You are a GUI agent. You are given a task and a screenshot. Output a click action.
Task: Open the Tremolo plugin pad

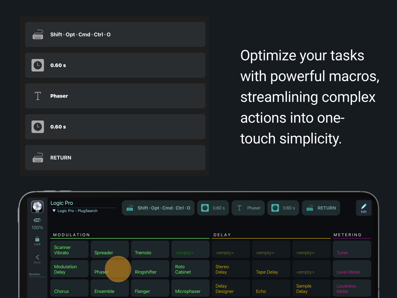150,249
